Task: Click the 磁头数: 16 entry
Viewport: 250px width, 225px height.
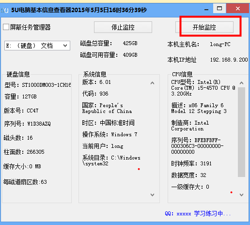Action: point(18,138)
